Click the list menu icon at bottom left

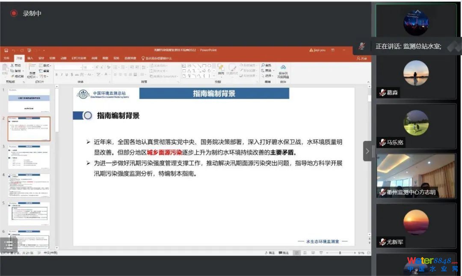tap(8, 245)
